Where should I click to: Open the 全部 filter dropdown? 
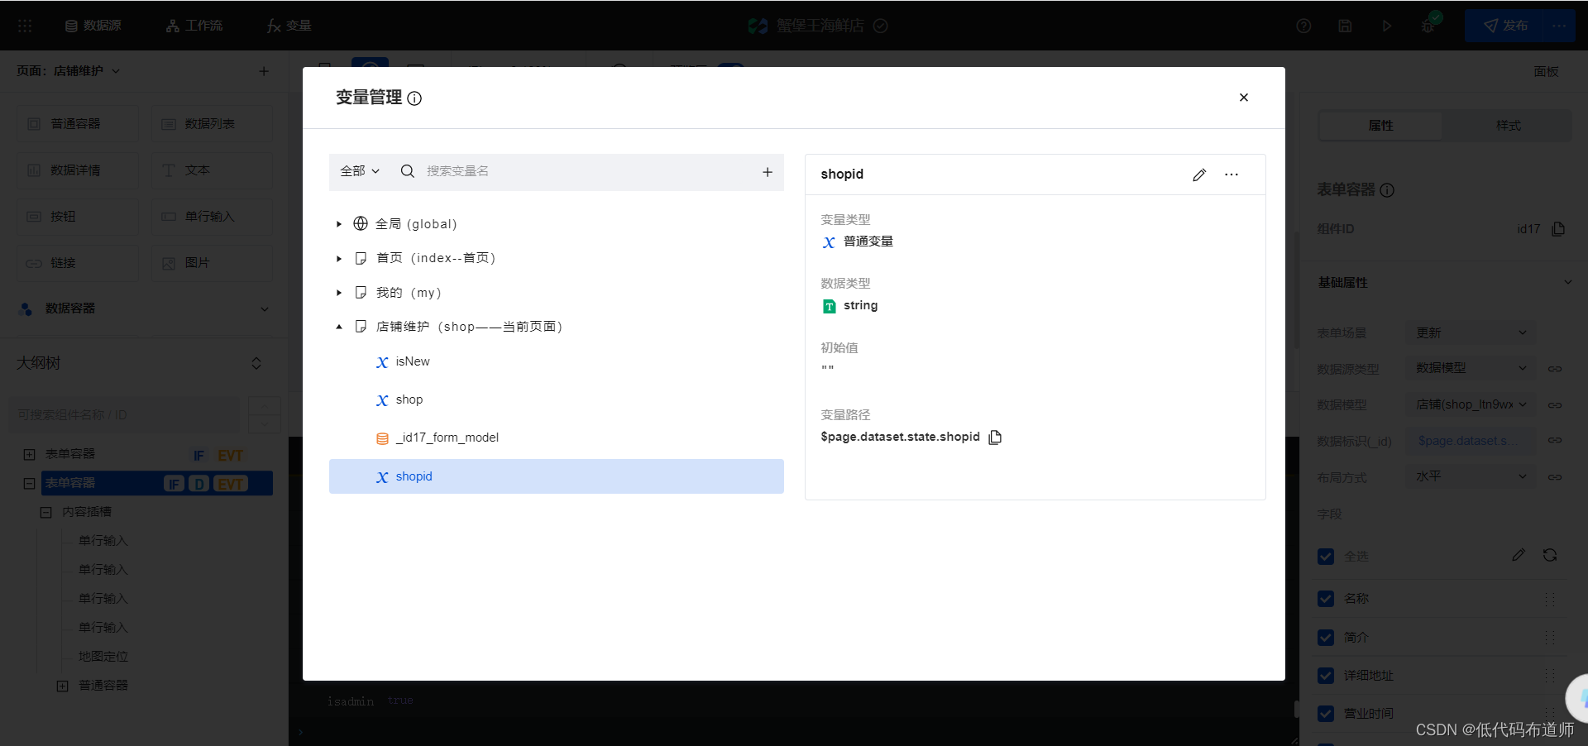(360, 171)
